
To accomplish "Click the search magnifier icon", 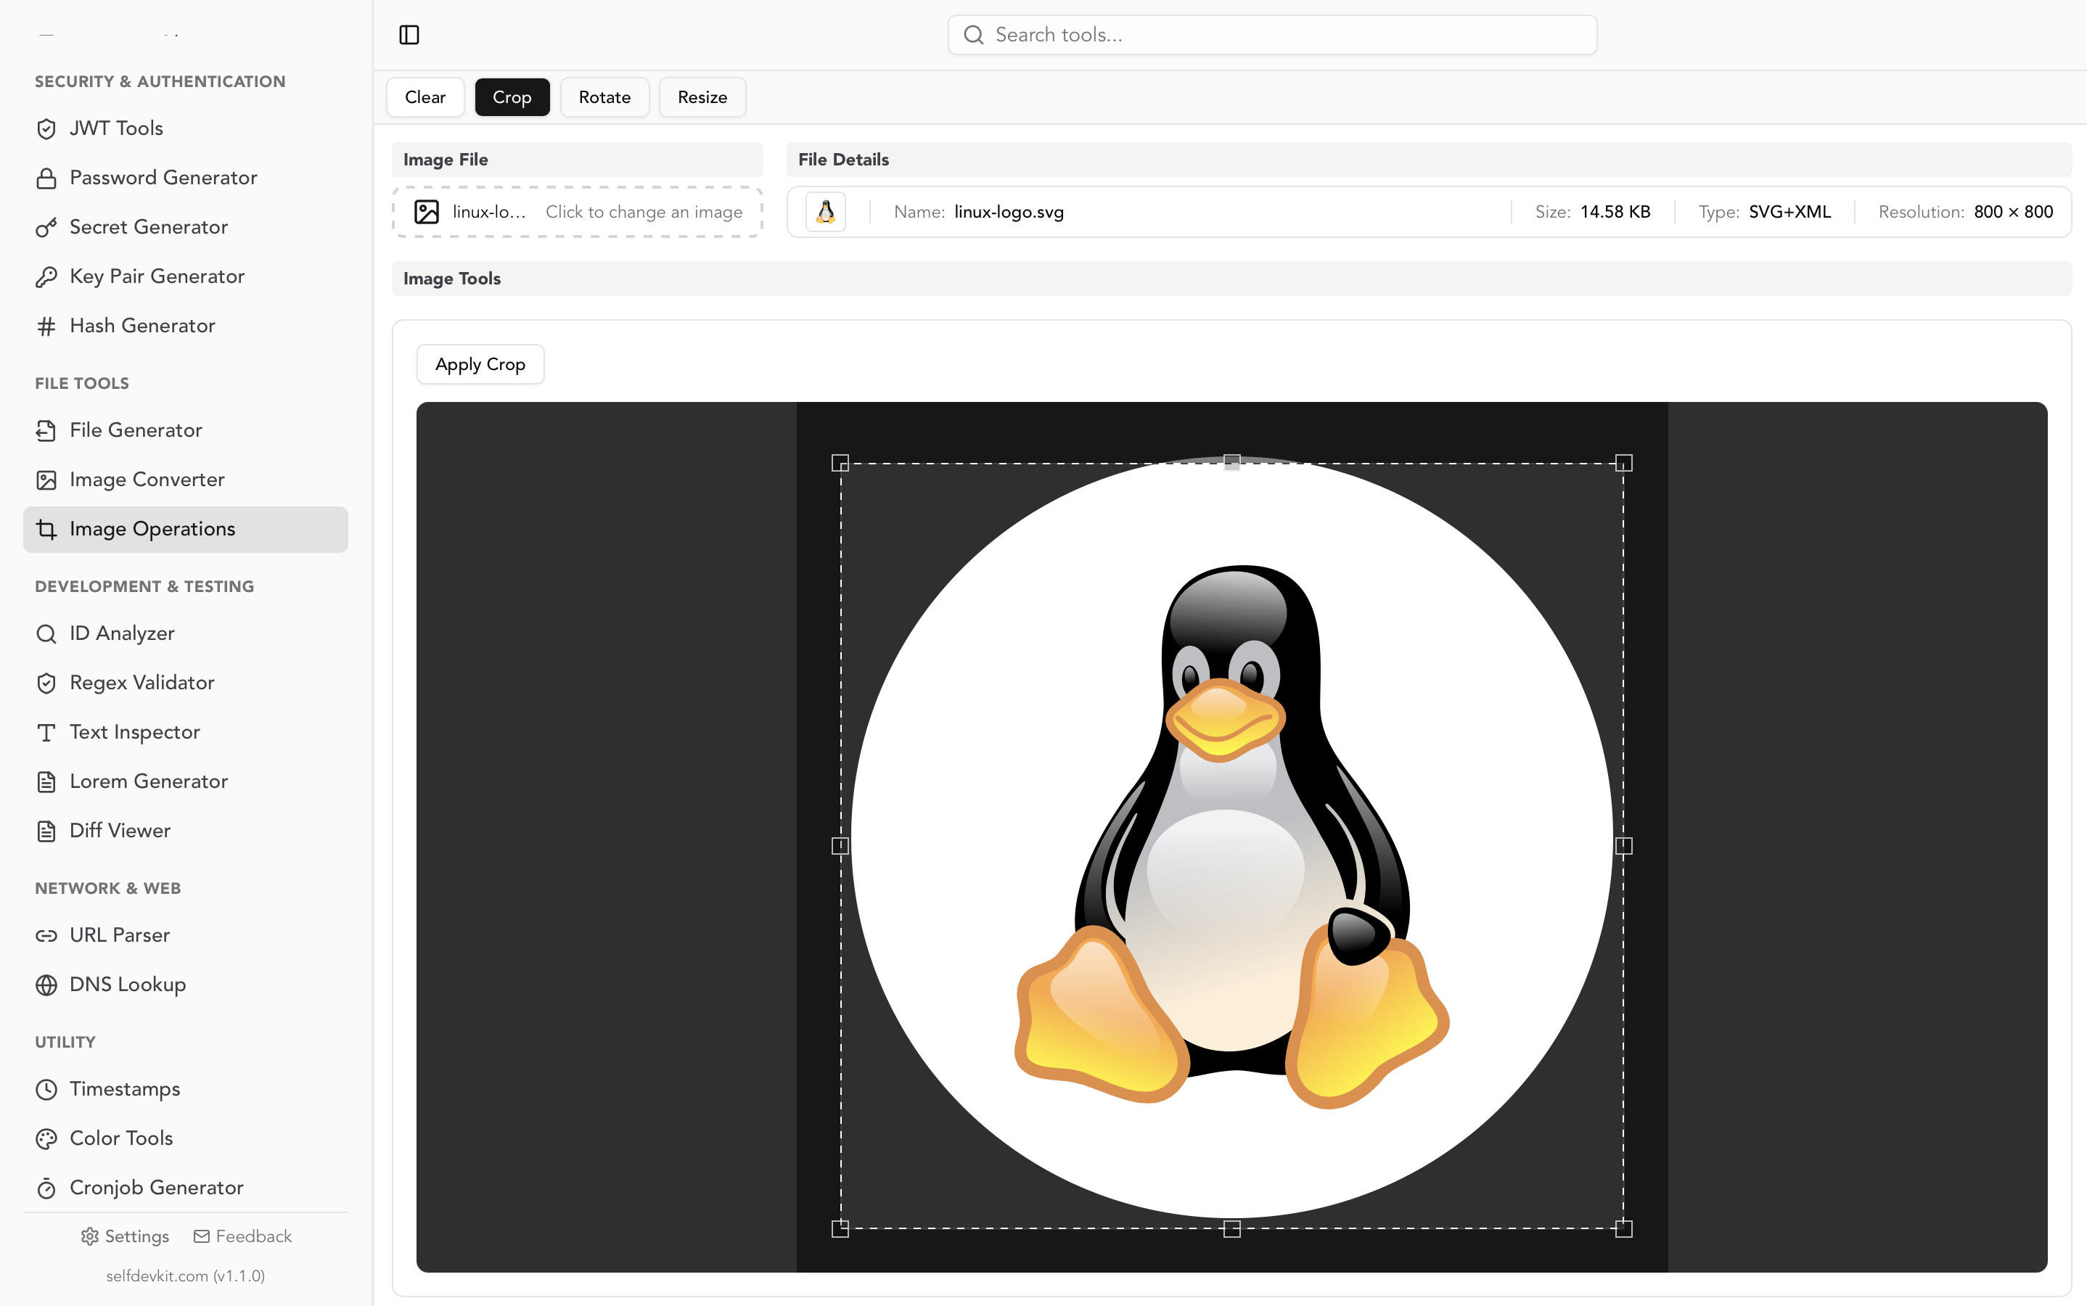I will (974, 35).
